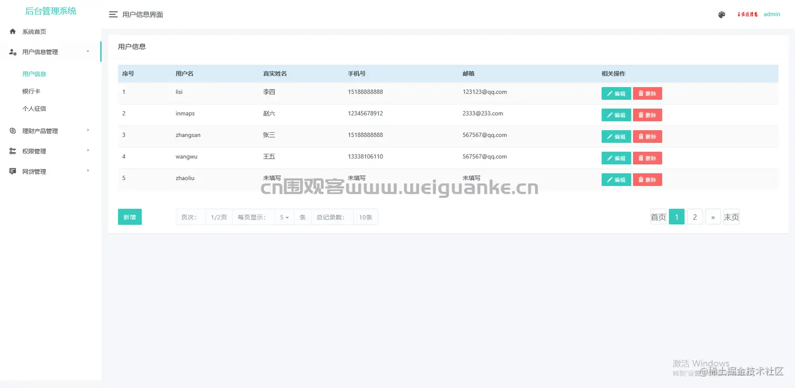Click the 10条 total records value
The image size is (795, 388).
tap(365, 217)
